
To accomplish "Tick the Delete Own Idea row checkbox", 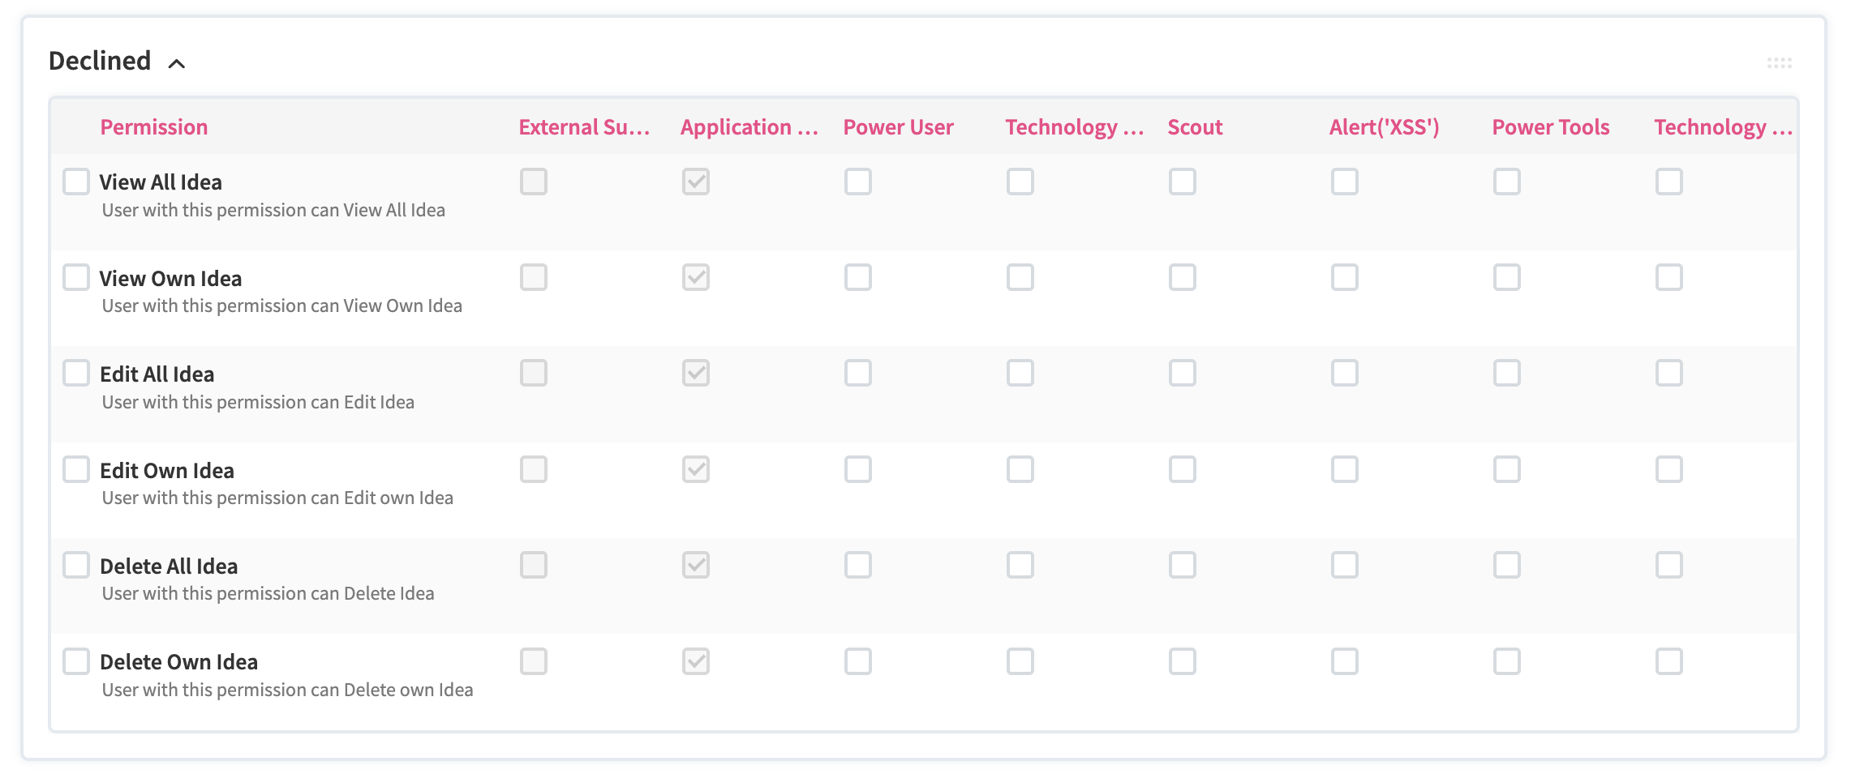I will point(76,661).
